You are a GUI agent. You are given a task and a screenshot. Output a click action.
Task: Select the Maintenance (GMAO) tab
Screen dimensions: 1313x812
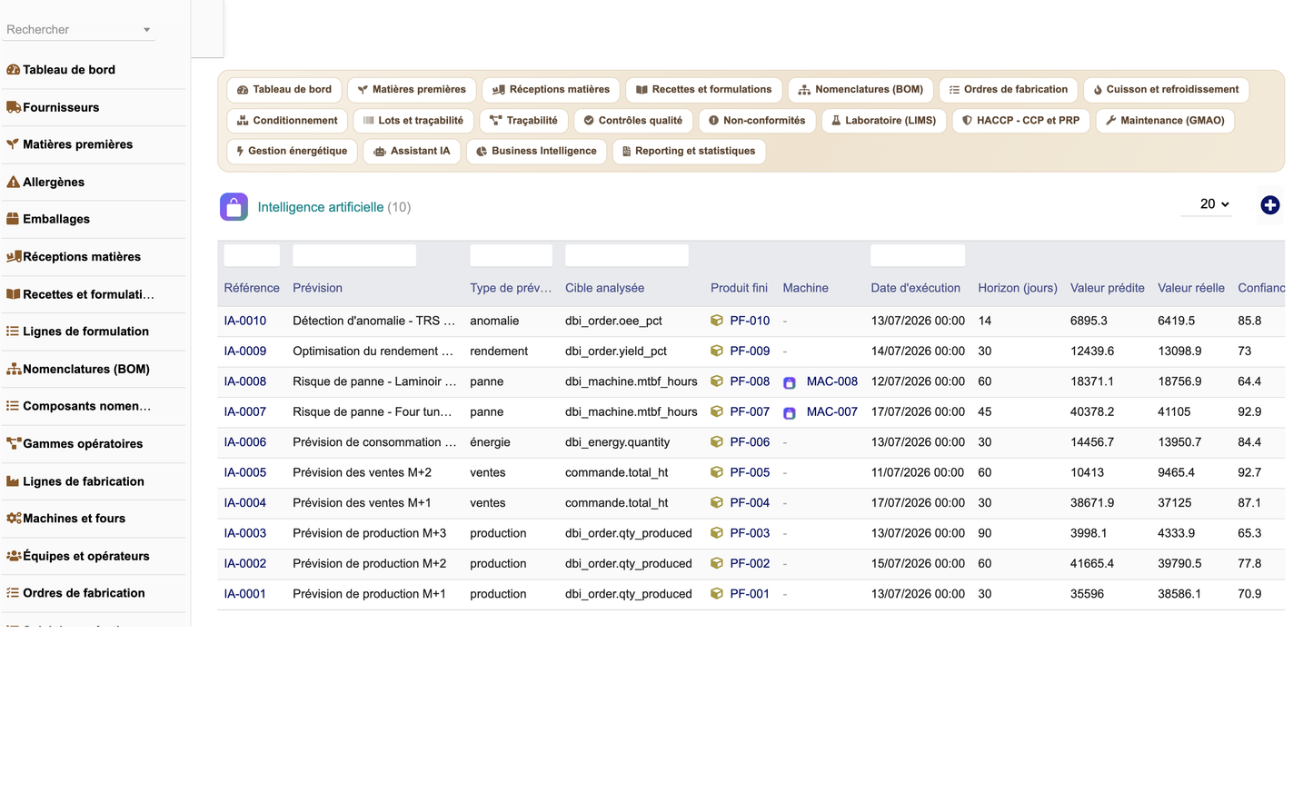click(1165, 120)
